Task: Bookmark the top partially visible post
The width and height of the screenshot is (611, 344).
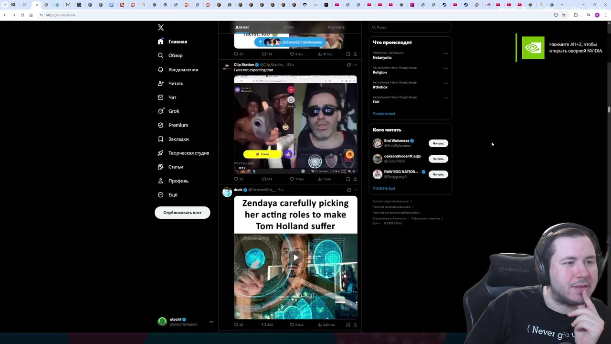Action: pyautogui.click(x=348, y=54)
